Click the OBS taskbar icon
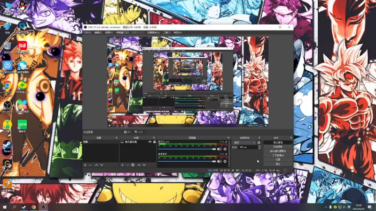The image size is (376, 211). [x=43, y=207]
